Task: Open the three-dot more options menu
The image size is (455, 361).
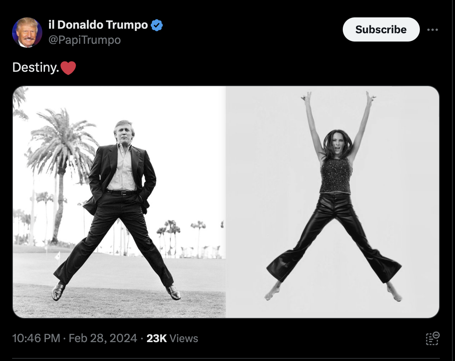Action: [x=433, y=30]
